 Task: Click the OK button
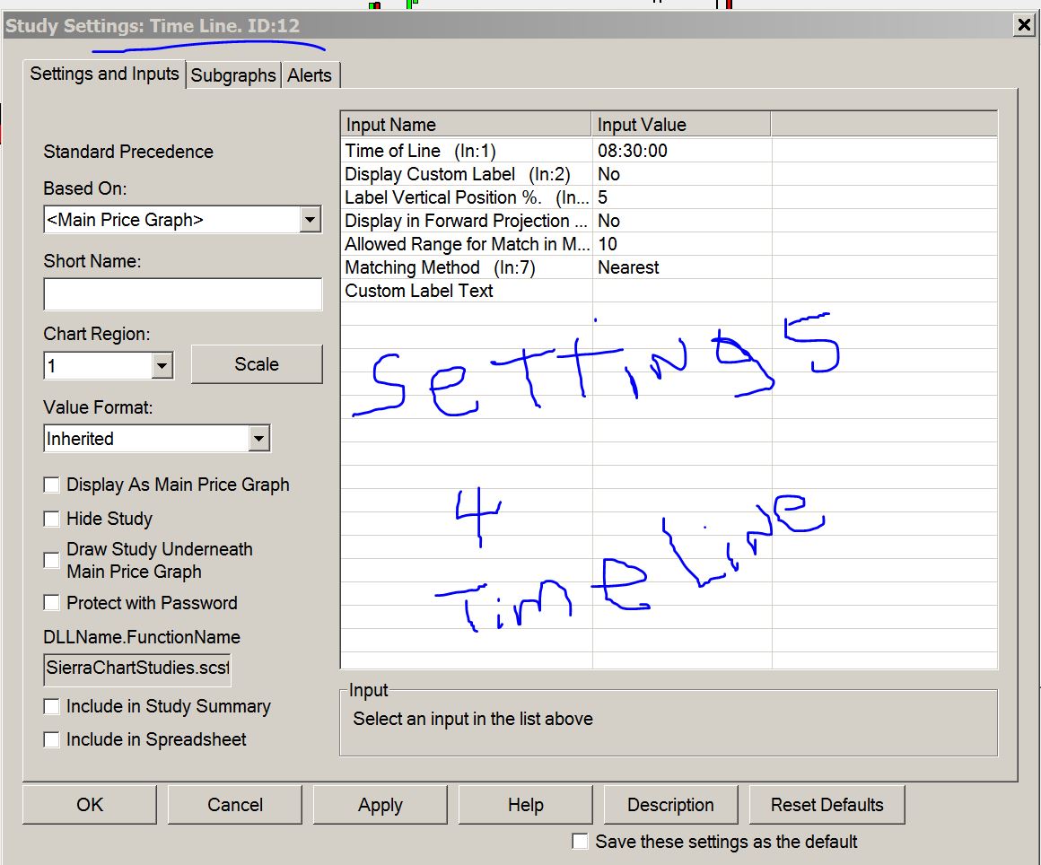pyautogui.click(x=90, y=805)
